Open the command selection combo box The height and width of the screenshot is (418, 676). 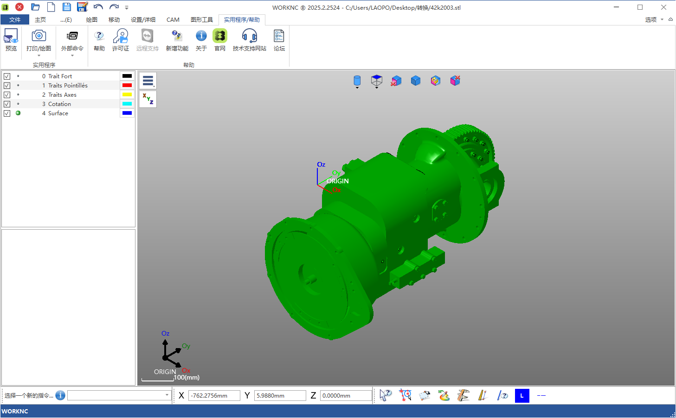pos(119,395)
